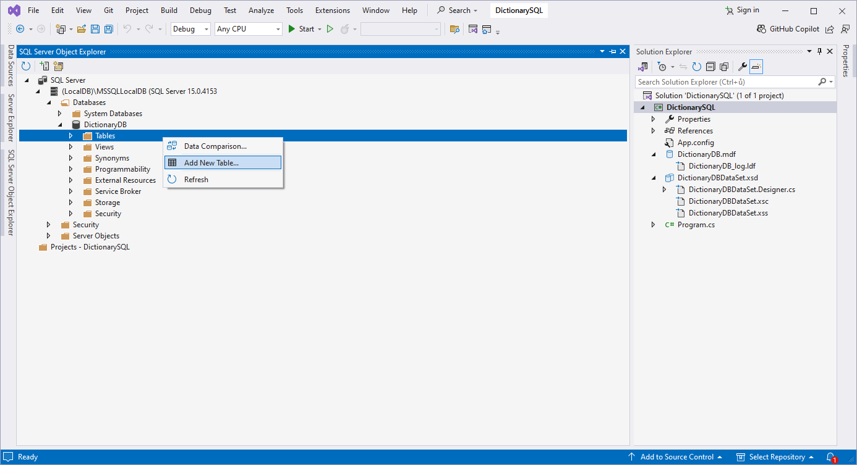Click Add SQL Server icon in Object Explorer

point(44,66)
